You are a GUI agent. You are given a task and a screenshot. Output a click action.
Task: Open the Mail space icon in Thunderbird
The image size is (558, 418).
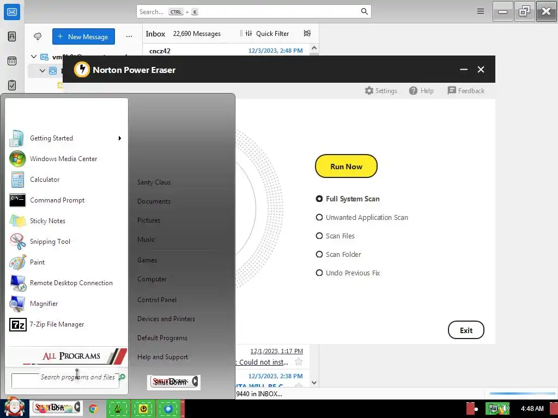click(12, 12)
